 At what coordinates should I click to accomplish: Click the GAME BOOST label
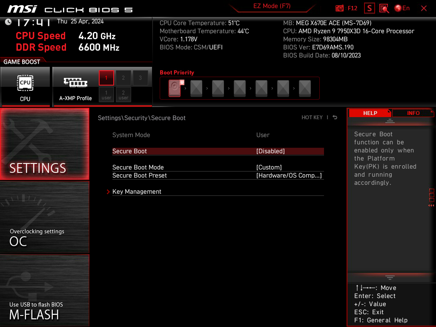(x=22, y=62)
